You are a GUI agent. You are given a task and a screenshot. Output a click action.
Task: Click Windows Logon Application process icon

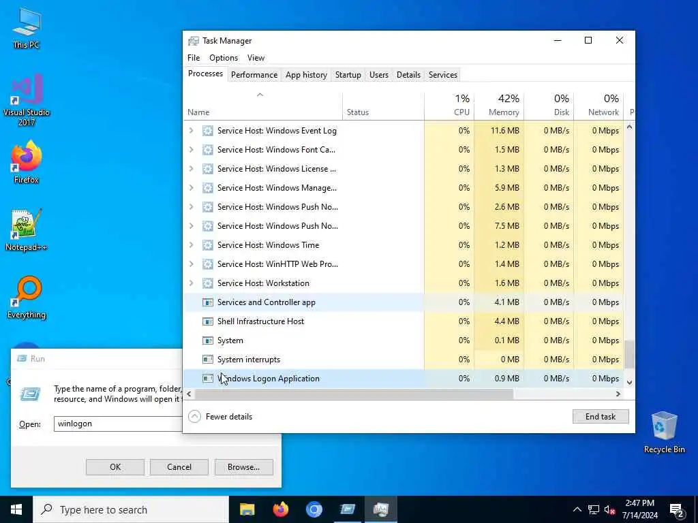coord(207,379)
